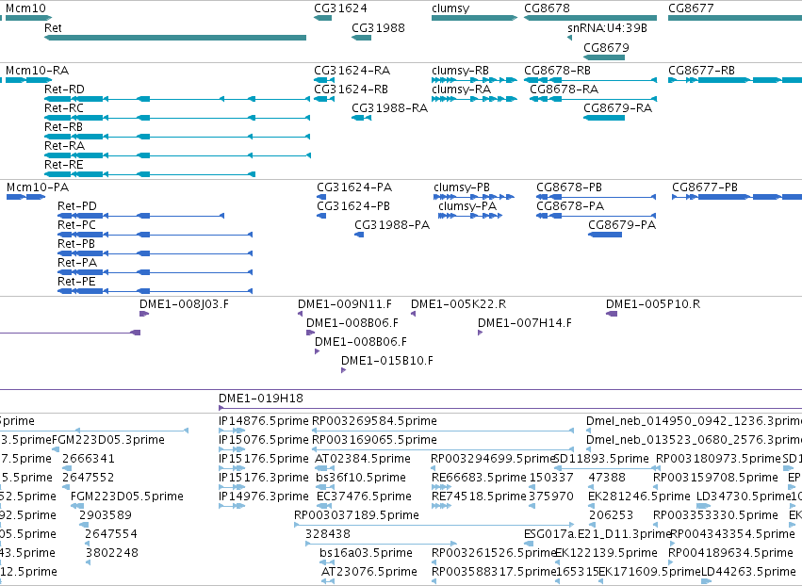Select the DME1-019H18 BAC label
The height and width of the screenshot is (586, 802).
point(261,399)
